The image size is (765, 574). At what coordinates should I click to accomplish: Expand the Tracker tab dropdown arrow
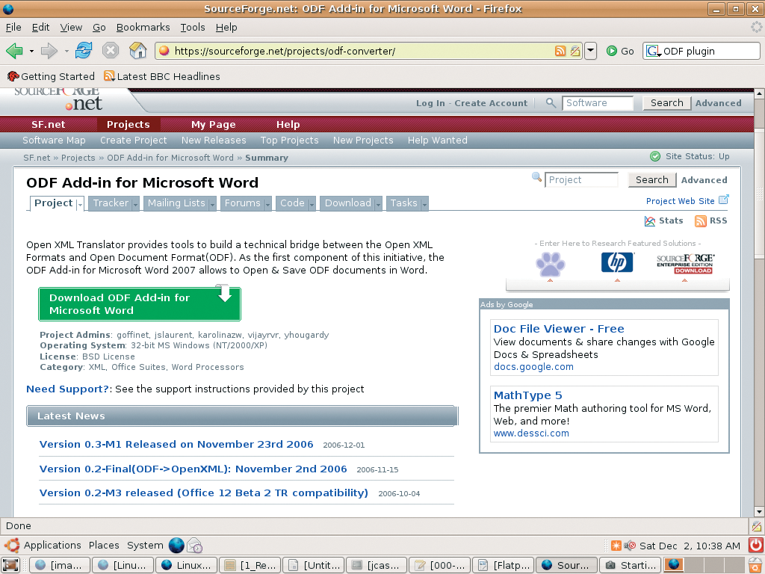[x=136, y=205]
